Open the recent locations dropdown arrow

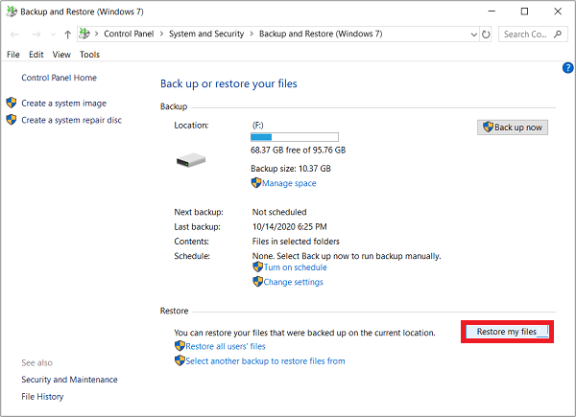click(x=52, y=34)
